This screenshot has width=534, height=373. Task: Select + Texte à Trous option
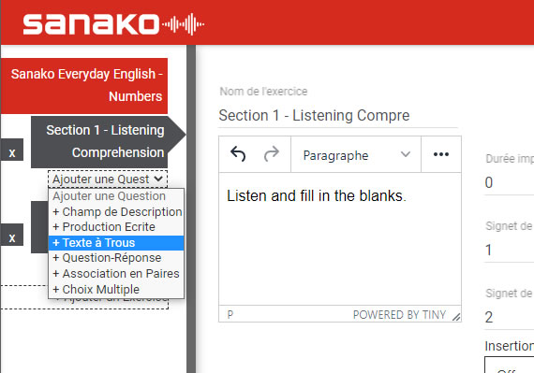[116, 243]
